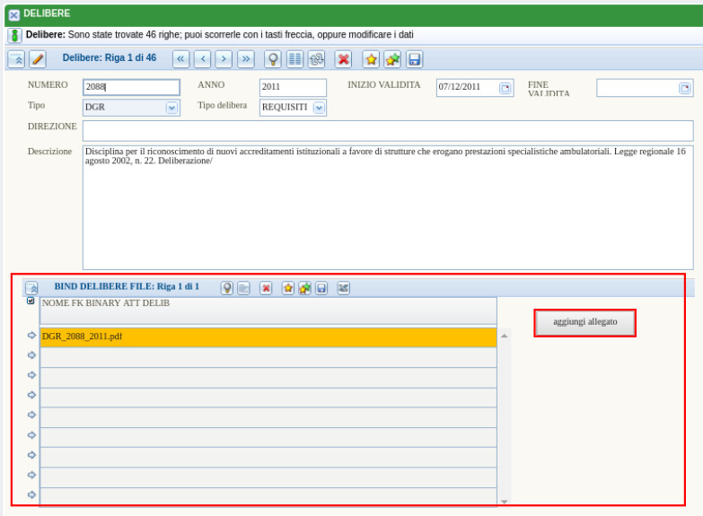Click the lightbulb search icon in Delibere toolbar

click(x=273, y=59)
